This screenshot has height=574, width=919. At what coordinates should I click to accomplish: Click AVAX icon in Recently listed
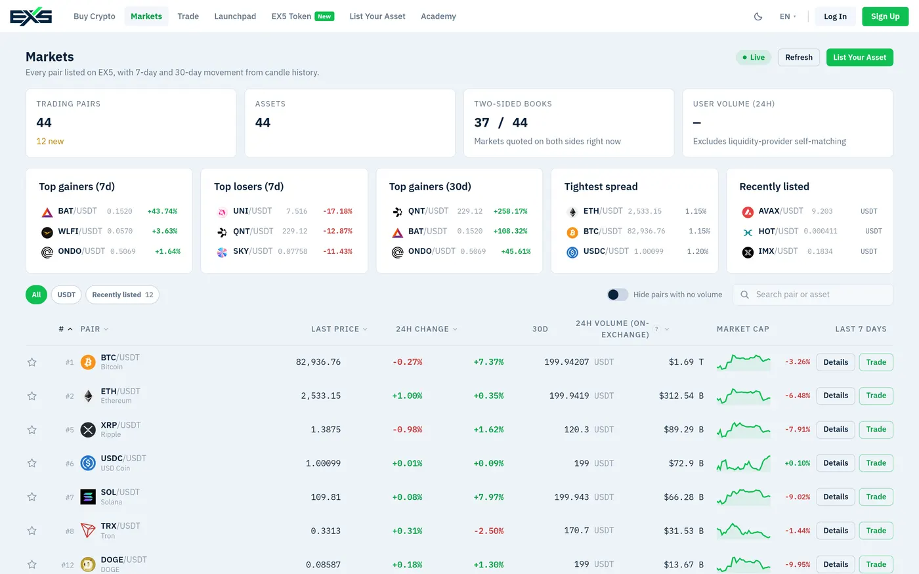coord(748,212)
